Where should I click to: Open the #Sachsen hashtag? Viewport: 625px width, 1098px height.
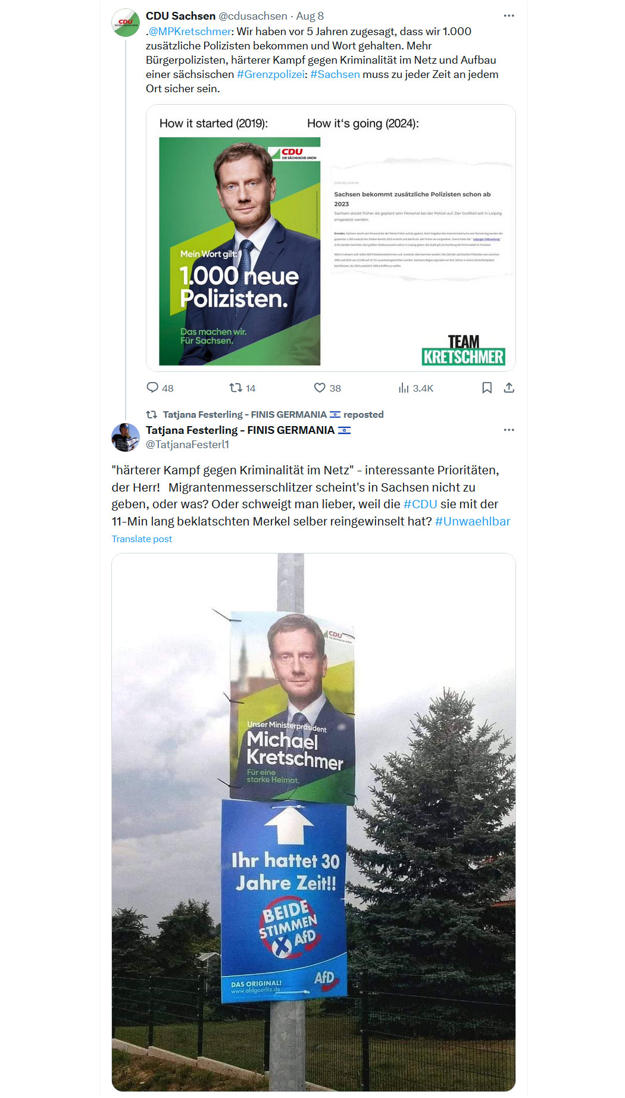[x=335, y=74]
